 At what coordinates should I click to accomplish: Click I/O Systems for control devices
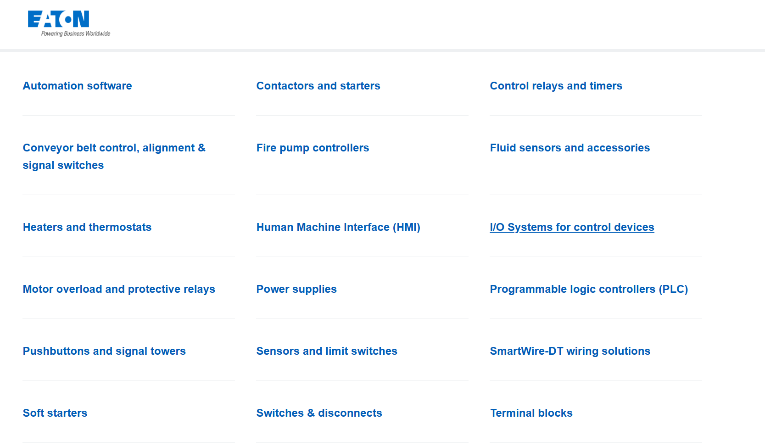click(x=572, y=227)
